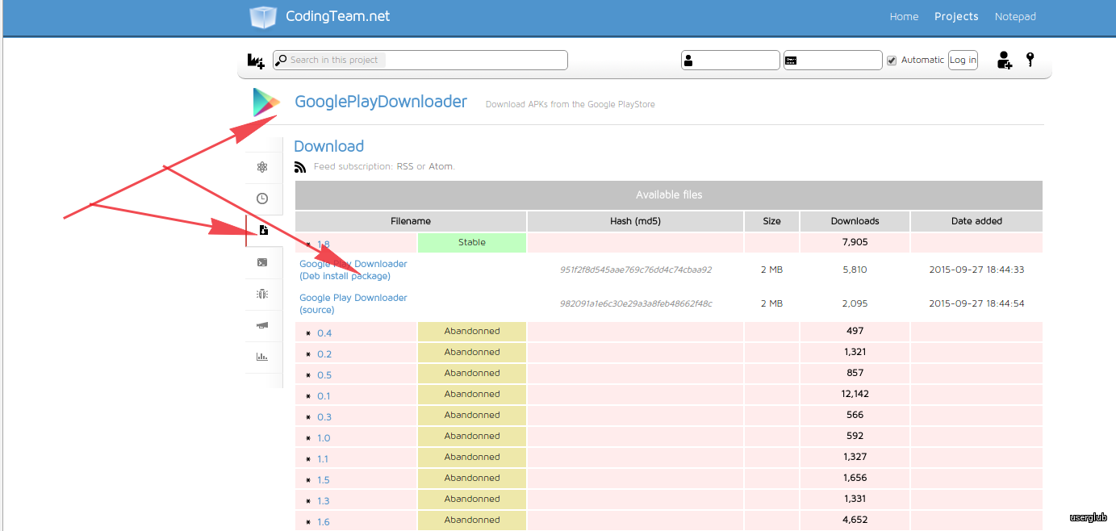The width and height of the screenshot is (1116, 531).
Task: Open the GooglePlayDownloader project title link
Action: (x=381, y=102)
